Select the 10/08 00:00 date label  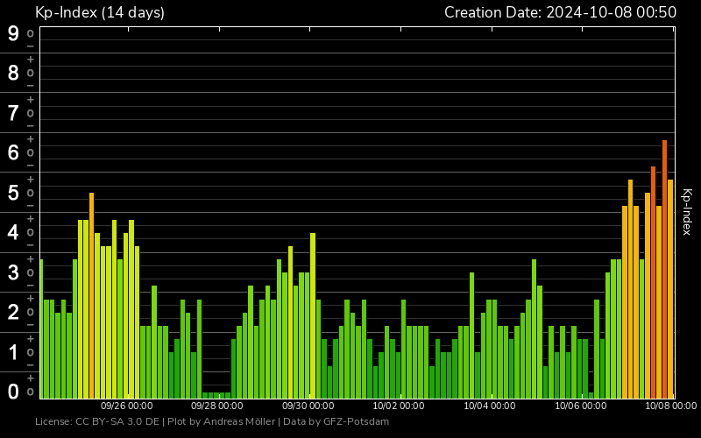(670, 406)
